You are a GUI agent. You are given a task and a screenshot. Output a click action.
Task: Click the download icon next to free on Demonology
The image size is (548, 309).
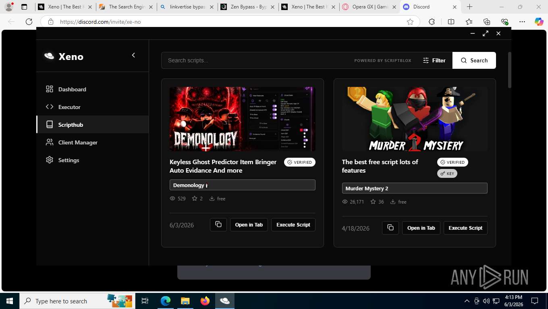click(212, 198)
